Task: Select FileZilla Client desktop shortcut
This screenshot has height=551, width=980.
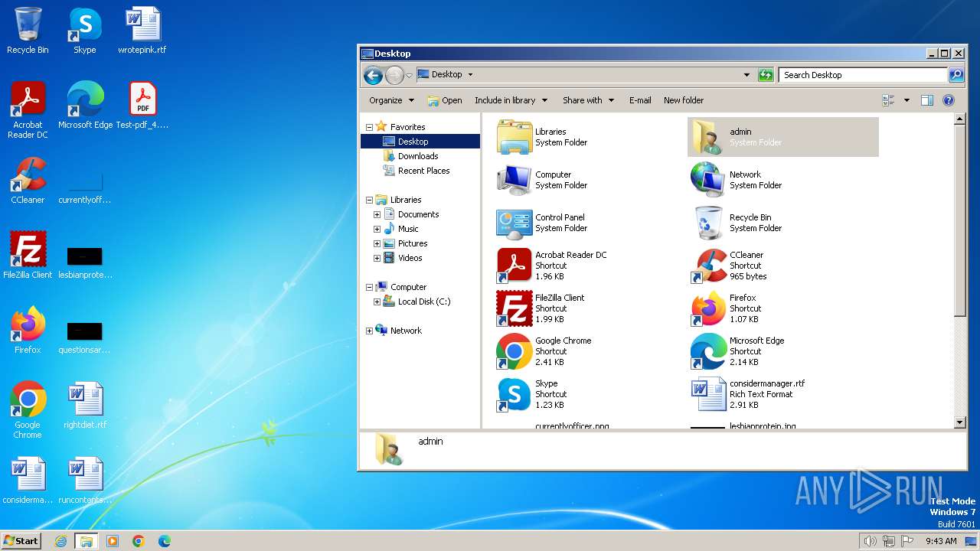Action: pyautogui.click(x=28, y=256)
